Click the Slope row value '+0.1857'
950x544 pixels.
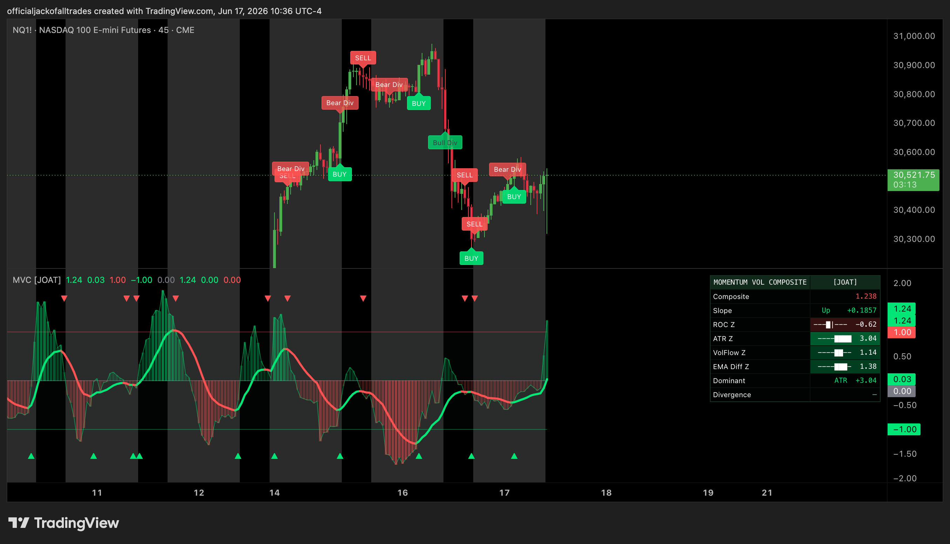click(x=861, y=311)
